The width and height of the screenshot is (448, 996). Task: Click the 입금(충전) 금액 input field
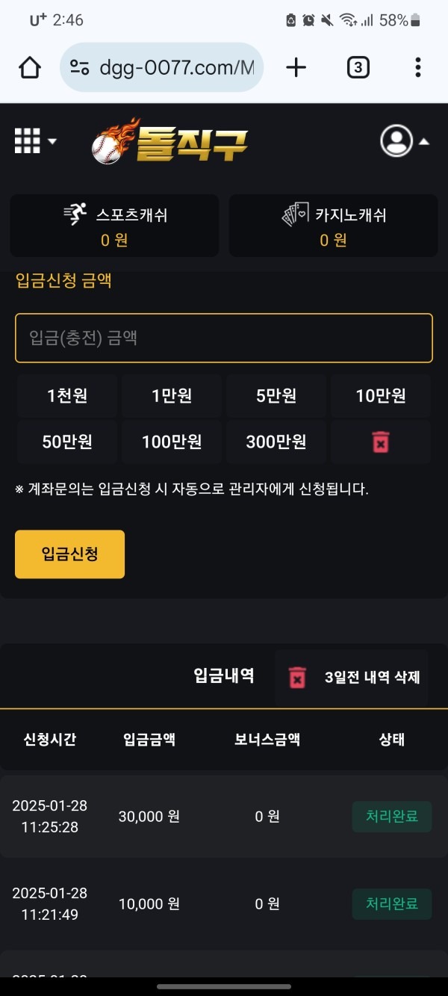coord(223,338)
